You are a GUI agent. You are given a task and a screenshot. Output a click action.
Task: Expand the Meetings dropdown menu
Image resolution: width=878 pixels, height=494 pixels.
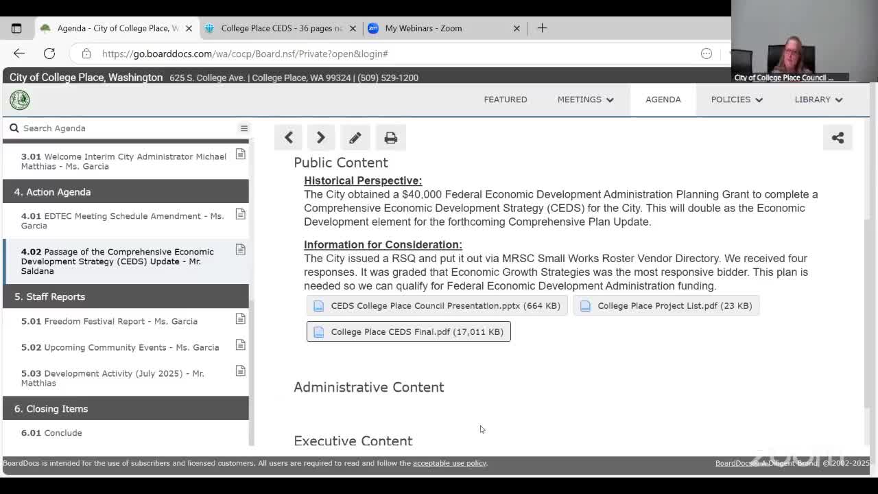pyautogui.click(x=585, y=99)
